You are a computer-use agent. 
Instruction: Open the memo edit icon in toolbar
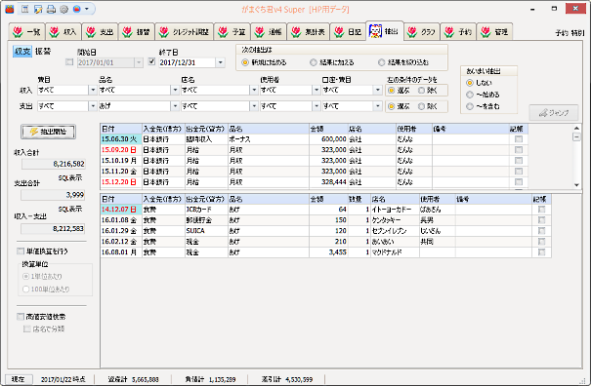(38, 9)
